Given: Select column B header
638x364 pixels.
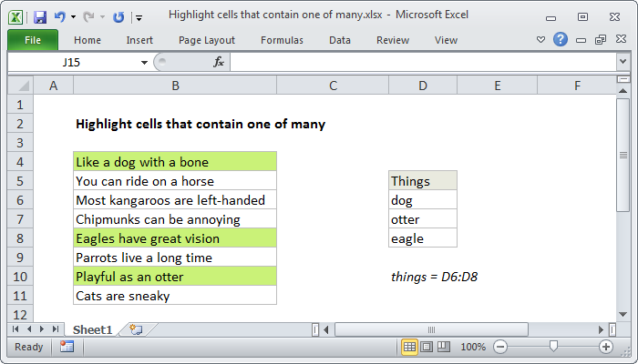Looking at the screenshot, I should pyautogui.click(x=175, y=86).
